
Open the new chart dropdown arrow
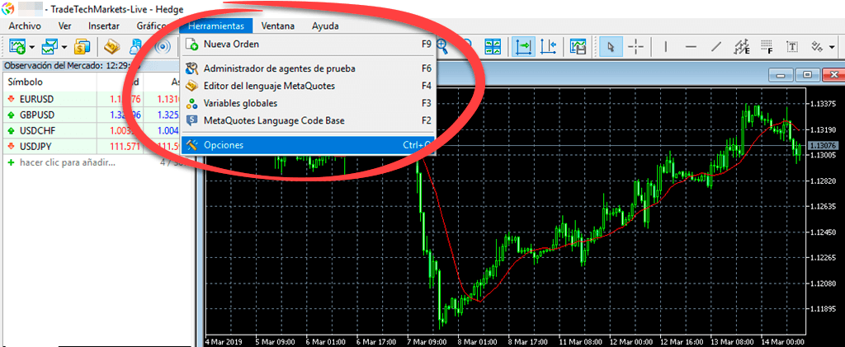(x=32, y=47)
